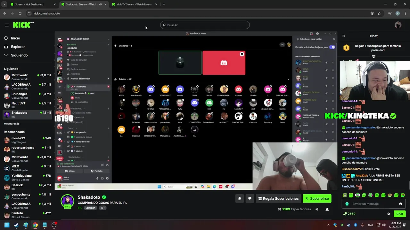Viewport: 410px width, 230px height.
Task: Open Windows Start menu
Action: click(7, 225)
